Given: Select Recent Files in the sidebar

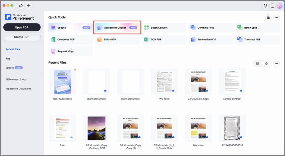Looking at the screenshot, I should pos(13,49).
